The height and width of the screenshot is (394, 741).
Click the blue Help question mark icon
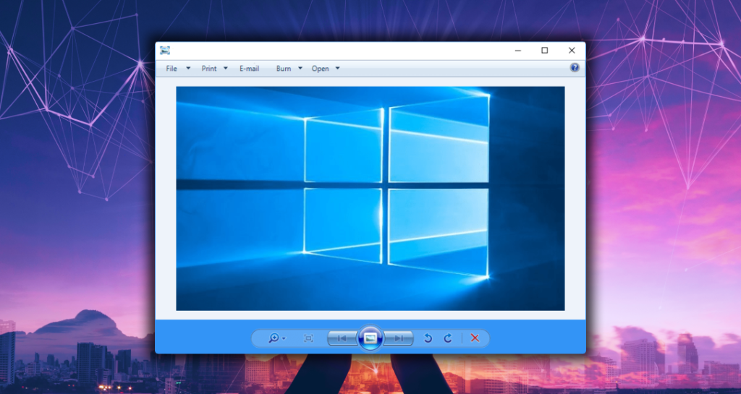(574, 67)
